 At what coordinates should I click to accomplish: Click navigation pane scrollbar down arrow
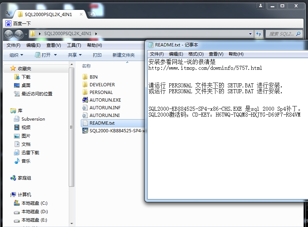click(x=72, y=224)
